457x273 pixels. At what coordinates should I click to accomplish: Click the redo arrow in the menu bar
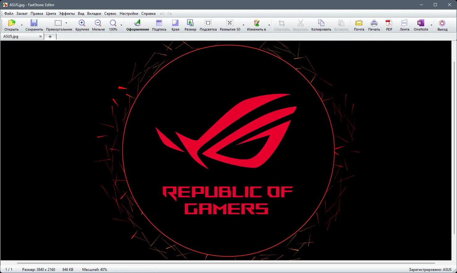tap(169, 14)
